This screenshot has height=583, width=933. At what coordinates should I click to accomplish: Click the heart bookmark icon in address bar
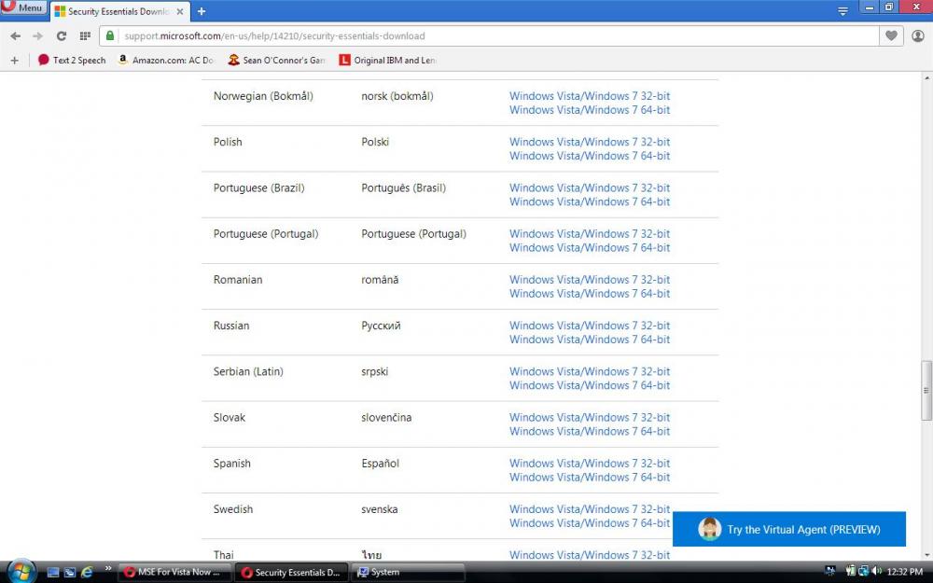point(892,35)
